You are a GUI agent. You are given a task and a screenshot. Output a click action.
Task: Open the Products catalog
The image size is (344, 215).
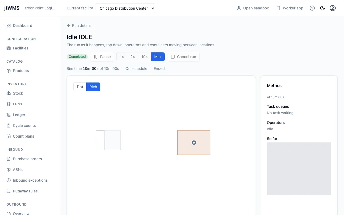click(30, 71)
